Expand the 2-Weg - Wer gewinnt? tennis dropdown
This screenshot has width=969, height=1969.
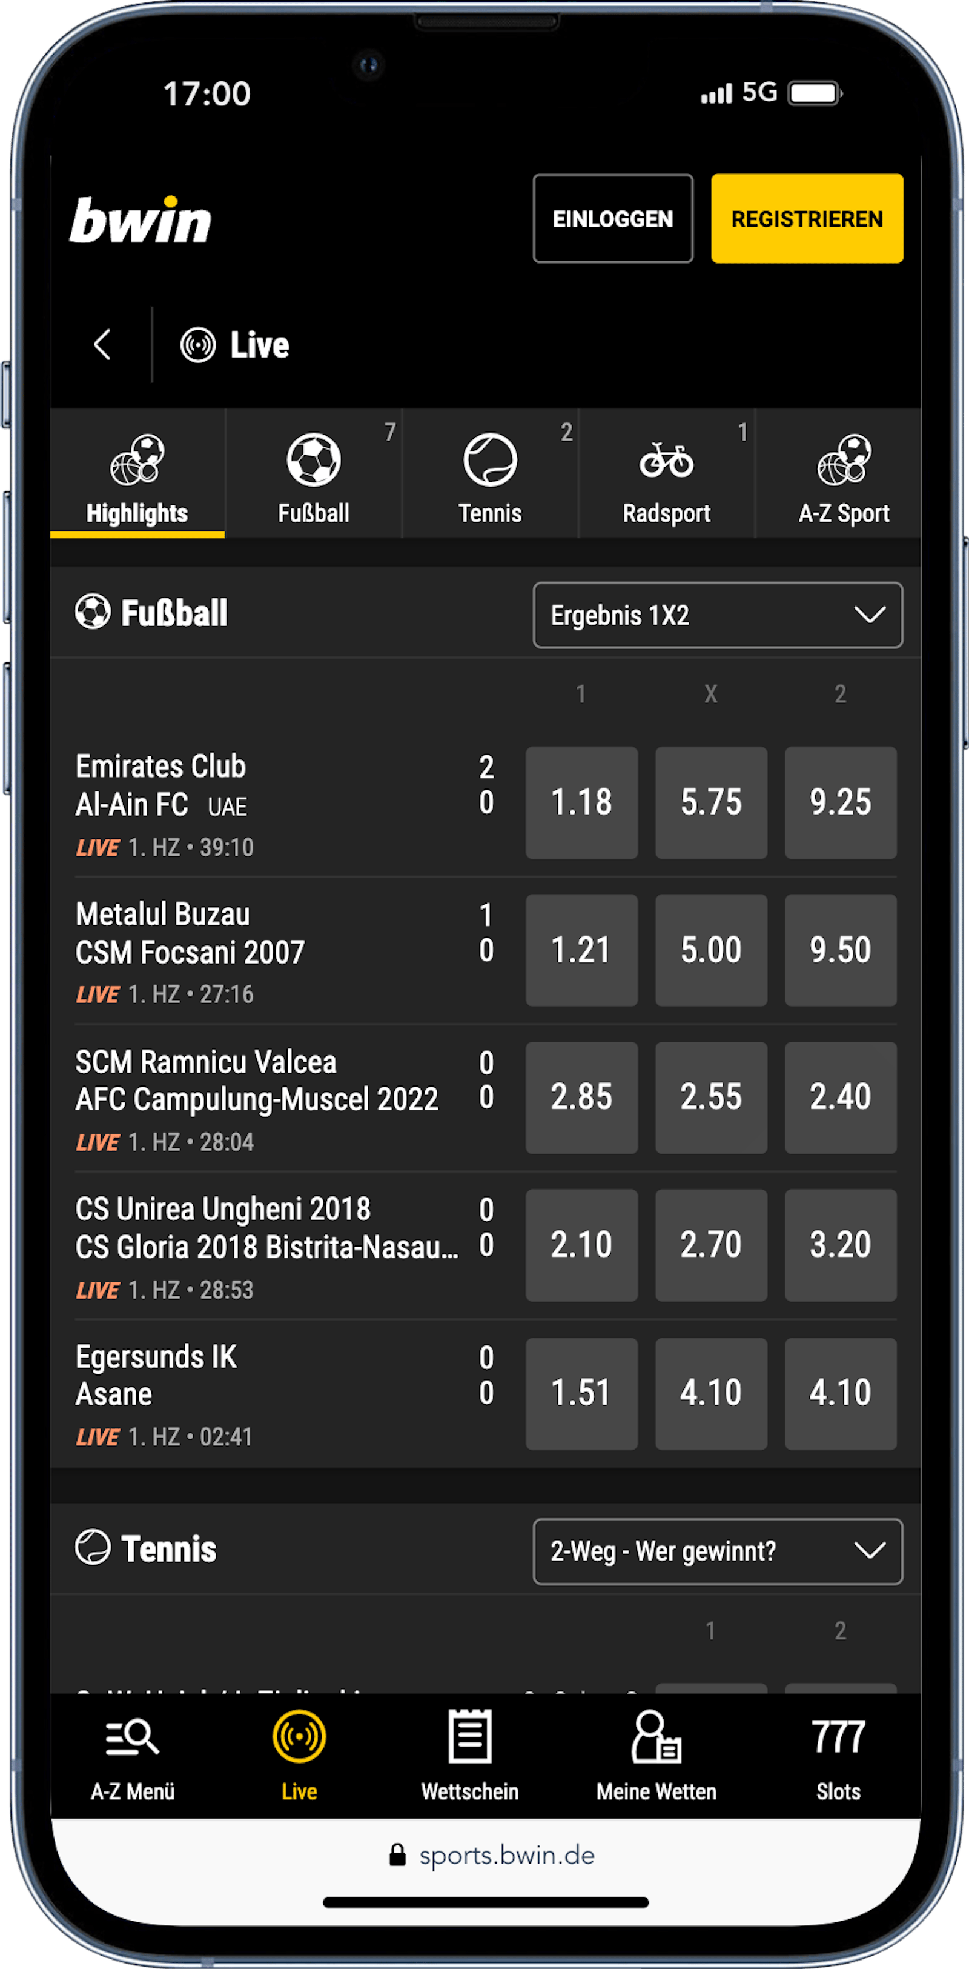[x=716, y=1551]
